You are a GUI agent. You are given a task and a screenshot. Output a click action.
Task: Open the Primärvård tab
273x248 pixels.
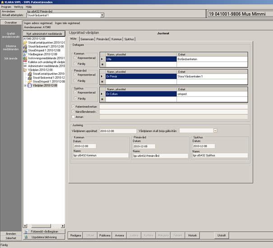[102, 39]
